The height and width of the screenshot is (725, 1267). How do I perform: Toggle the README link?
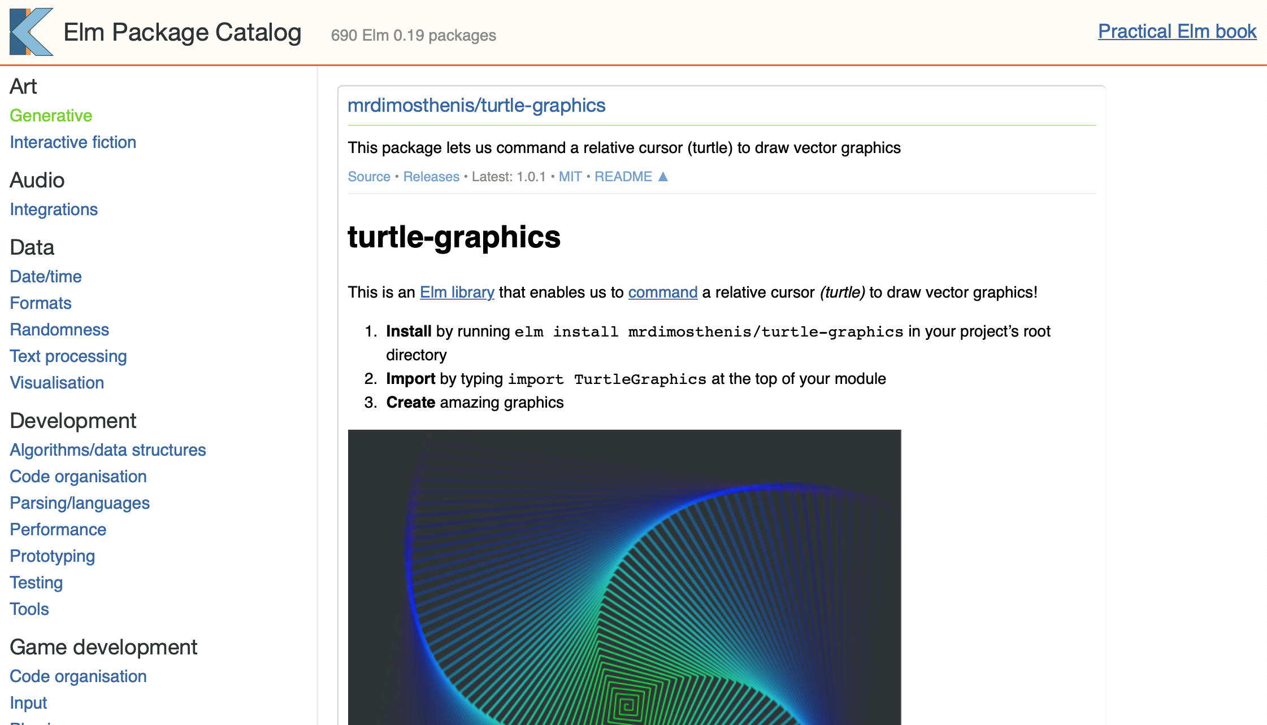point(623,177)
